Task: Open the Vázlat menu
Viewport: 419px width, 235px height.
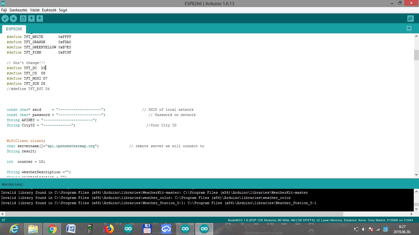Action: 35,10
